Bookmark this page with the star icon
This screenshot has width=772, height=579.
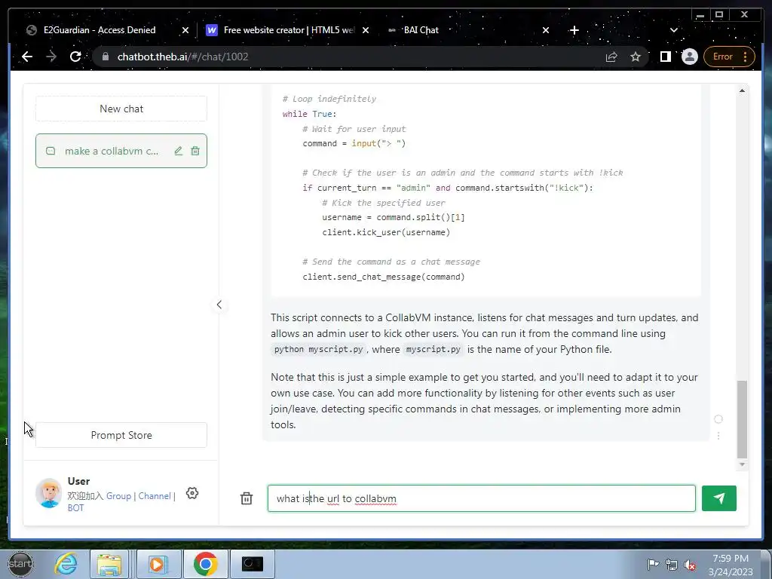click(636, 57)
